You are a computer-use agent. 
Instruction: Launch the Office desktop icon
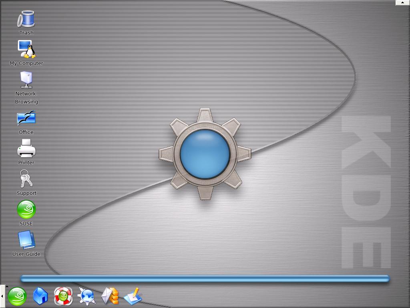[26, 118]
